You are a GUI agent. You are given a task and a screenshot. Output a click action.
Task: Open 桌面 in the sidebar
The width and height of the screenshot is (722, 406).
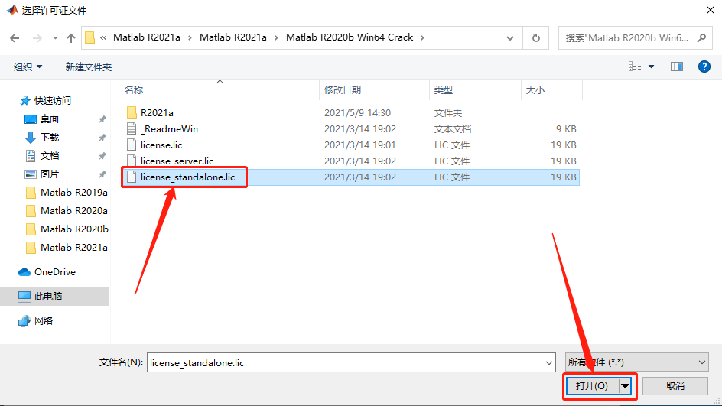click(x=49, y=119)
